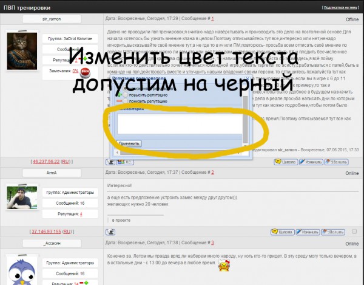
Task: Open message number 2 link
Action: [x=212, y=172]
